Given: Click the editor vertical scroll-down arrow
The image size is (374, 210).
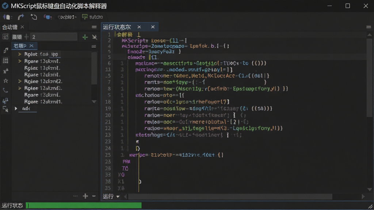Looking at the screenshot, I should pos(369,190).
